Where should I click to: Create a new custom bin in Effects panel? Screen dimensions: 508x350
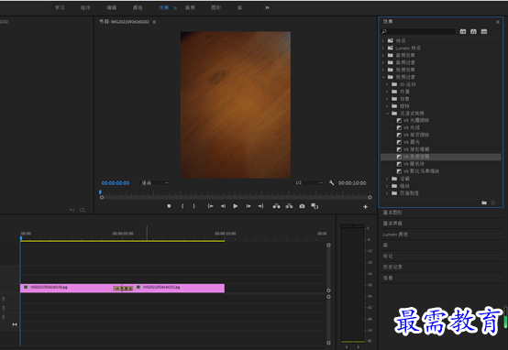click(484, 202)
